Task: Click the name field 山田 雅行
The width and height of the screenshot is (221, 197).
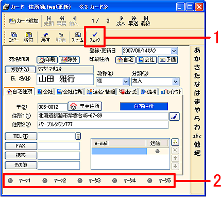Action: (65, 79)
